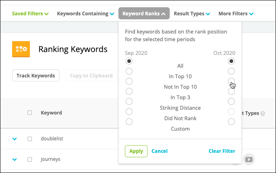The width and height of the screenshot is (276, 173).
Task: Click the Track Keywords button
Action: pyautogui.click(x=36, y=75)
